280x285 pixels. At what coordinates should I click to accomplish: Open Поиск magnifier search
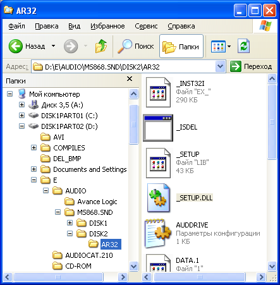(136, 46)
